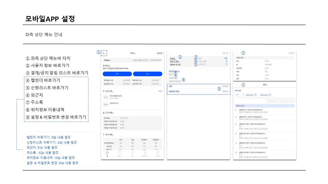Click the QR스캔 link
This screenshot has height=184, width=328.
click(x=160, y=53)
